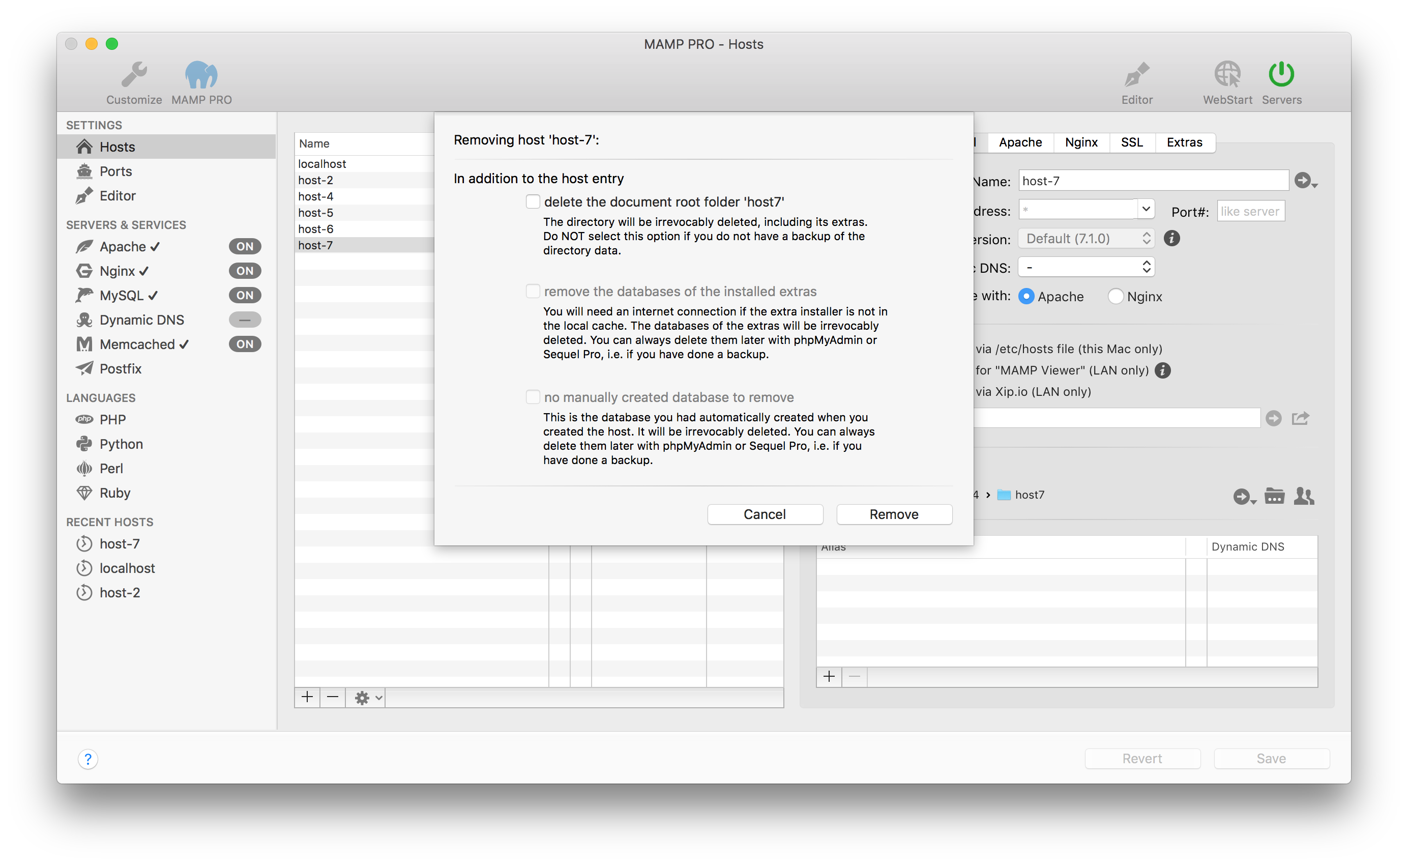The width and height of the screenshot is (1408, 865).
Task: Open URL arrow icon beside field
Action: tap(1273, 419)
